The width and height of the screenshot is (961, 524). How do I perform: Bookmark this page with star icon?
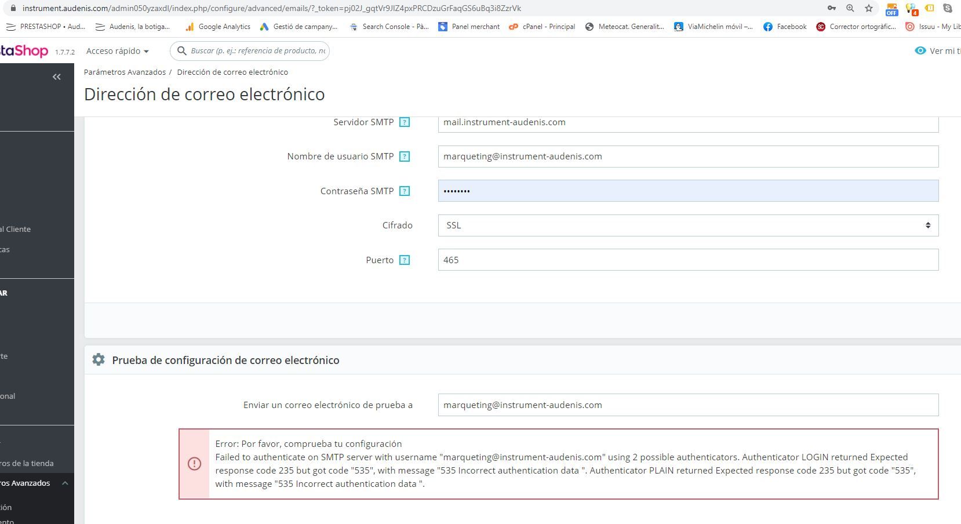pos(869,8)
